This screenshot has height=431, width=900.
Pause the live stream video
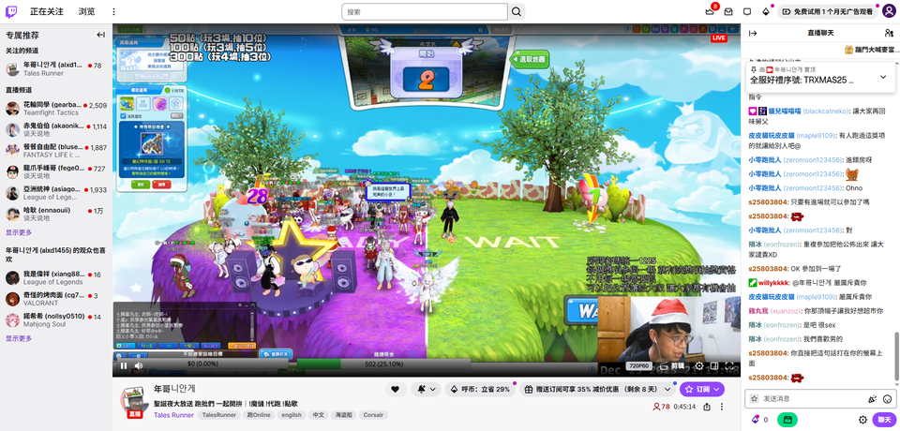[124, 365]
